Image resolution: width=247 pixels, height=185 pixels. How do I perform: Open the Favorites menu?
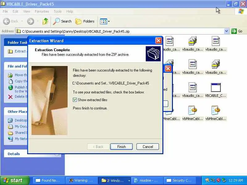tap(42, 11)
